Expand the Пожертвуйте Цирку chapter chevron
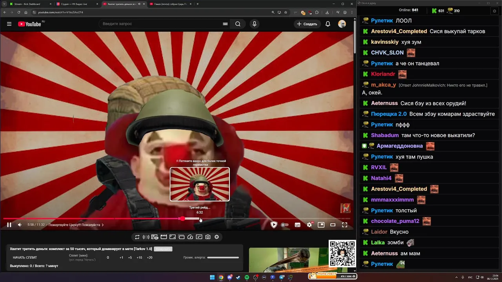This screenshot has width=502, height=282. 103,225
